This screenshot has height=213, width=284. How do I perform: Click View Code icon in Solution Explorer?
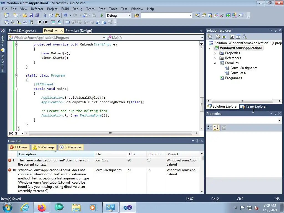(232, 37)
